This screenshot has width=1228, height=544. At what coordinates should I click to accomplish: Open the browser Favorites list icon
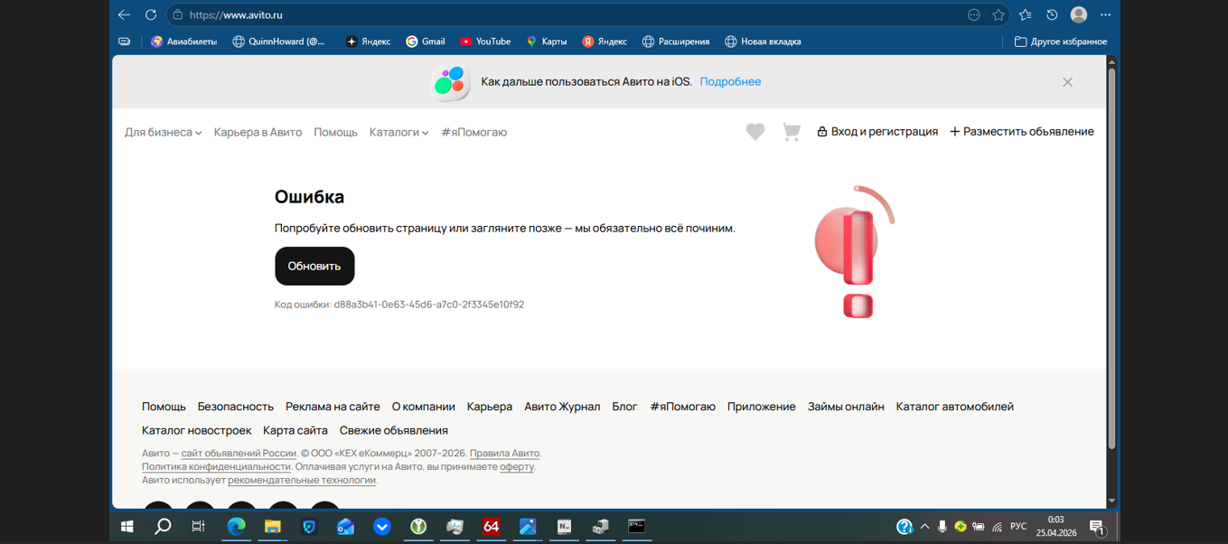point(1025,14)
